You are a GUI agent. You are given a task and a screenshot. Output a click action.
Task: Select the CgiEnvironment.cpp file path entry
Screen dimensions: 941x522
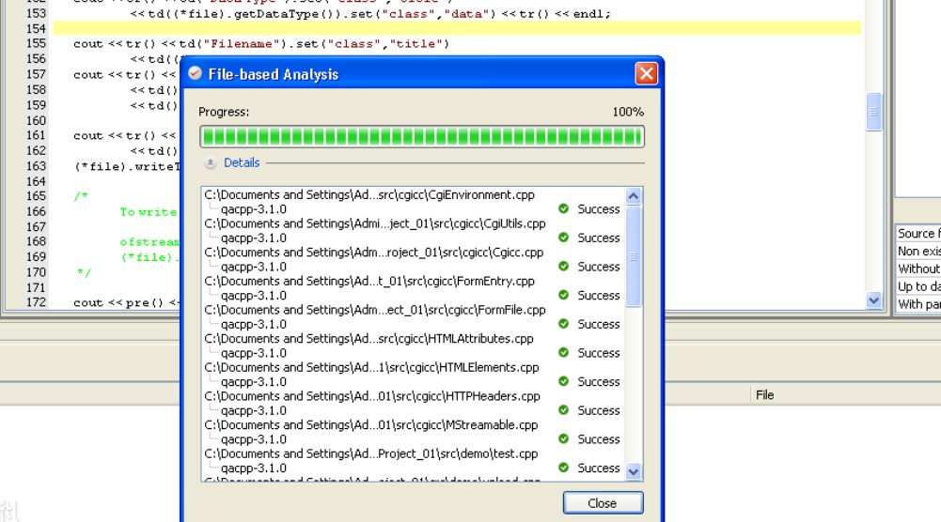click(x=369, y=195)
